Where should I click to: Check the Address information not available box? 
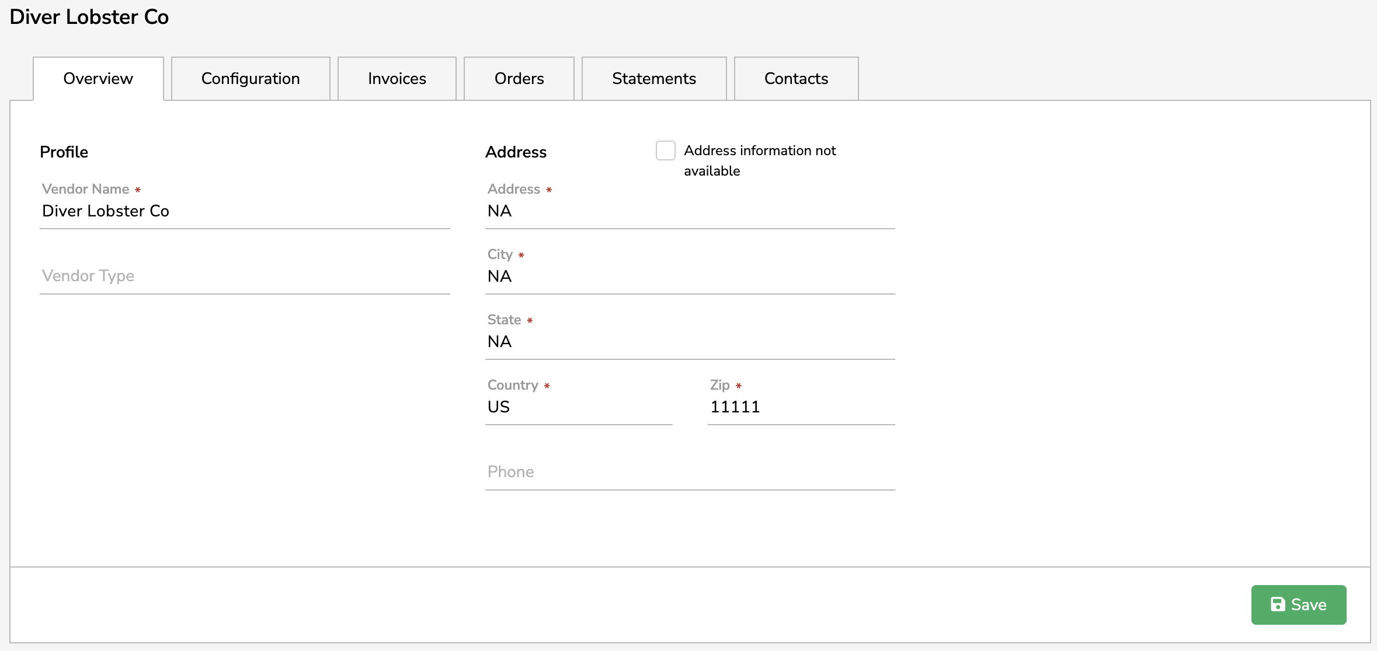(x=665, y=150)
